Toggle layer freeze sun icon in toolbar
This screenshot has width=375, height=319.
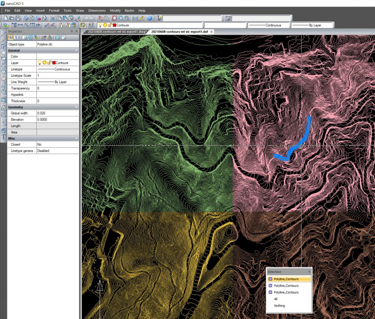tap(105, 25)
